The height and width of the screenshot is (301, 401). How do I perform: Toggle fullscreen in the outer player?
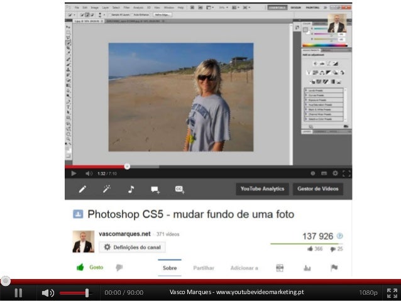[x=392, y=293]
